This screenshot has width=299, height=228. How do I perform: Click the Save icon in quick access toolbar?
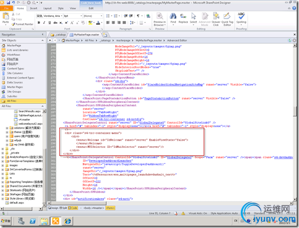coord(8,3)
